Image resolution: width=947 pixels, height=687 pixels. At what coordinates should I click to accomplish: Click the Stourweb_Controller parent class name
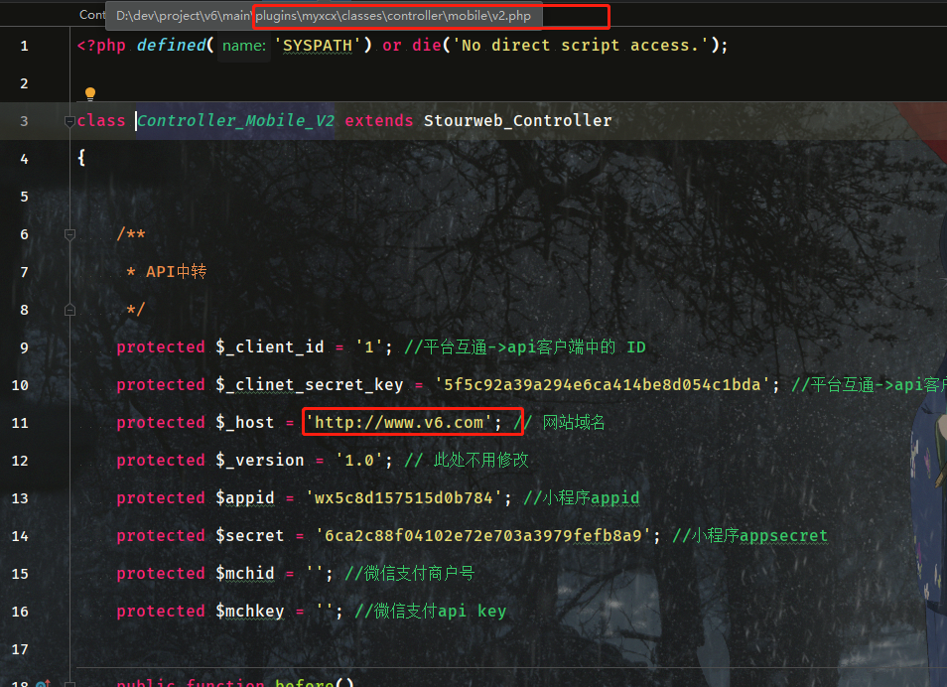(x=517, y=121)
